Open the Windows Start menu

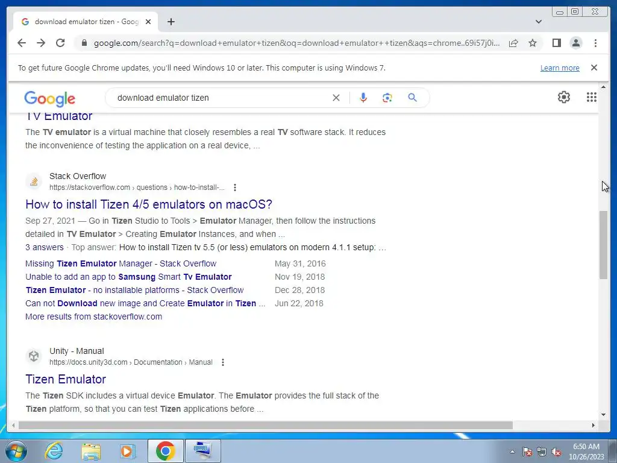pyautogui.click(x=16, y=451)
